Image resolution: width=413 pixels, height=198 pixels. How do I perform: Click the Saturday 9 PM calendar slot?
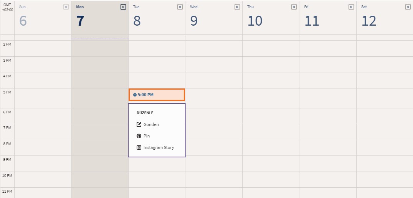[x=384, y=164]
